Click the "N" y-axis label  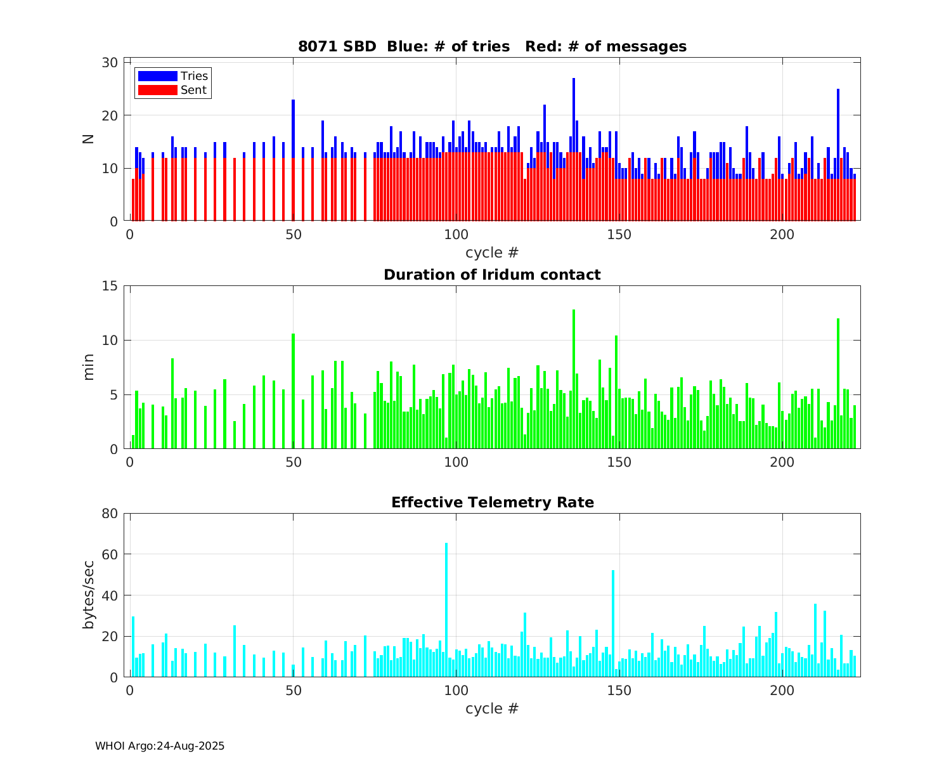click(89, 139)
